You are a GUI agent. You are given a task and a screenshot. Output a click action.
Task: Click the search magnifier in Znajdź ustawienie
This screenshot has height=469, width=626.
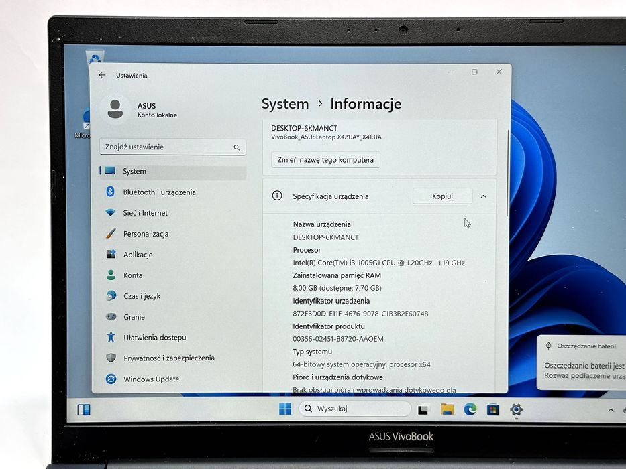click(x=237, y=147)
